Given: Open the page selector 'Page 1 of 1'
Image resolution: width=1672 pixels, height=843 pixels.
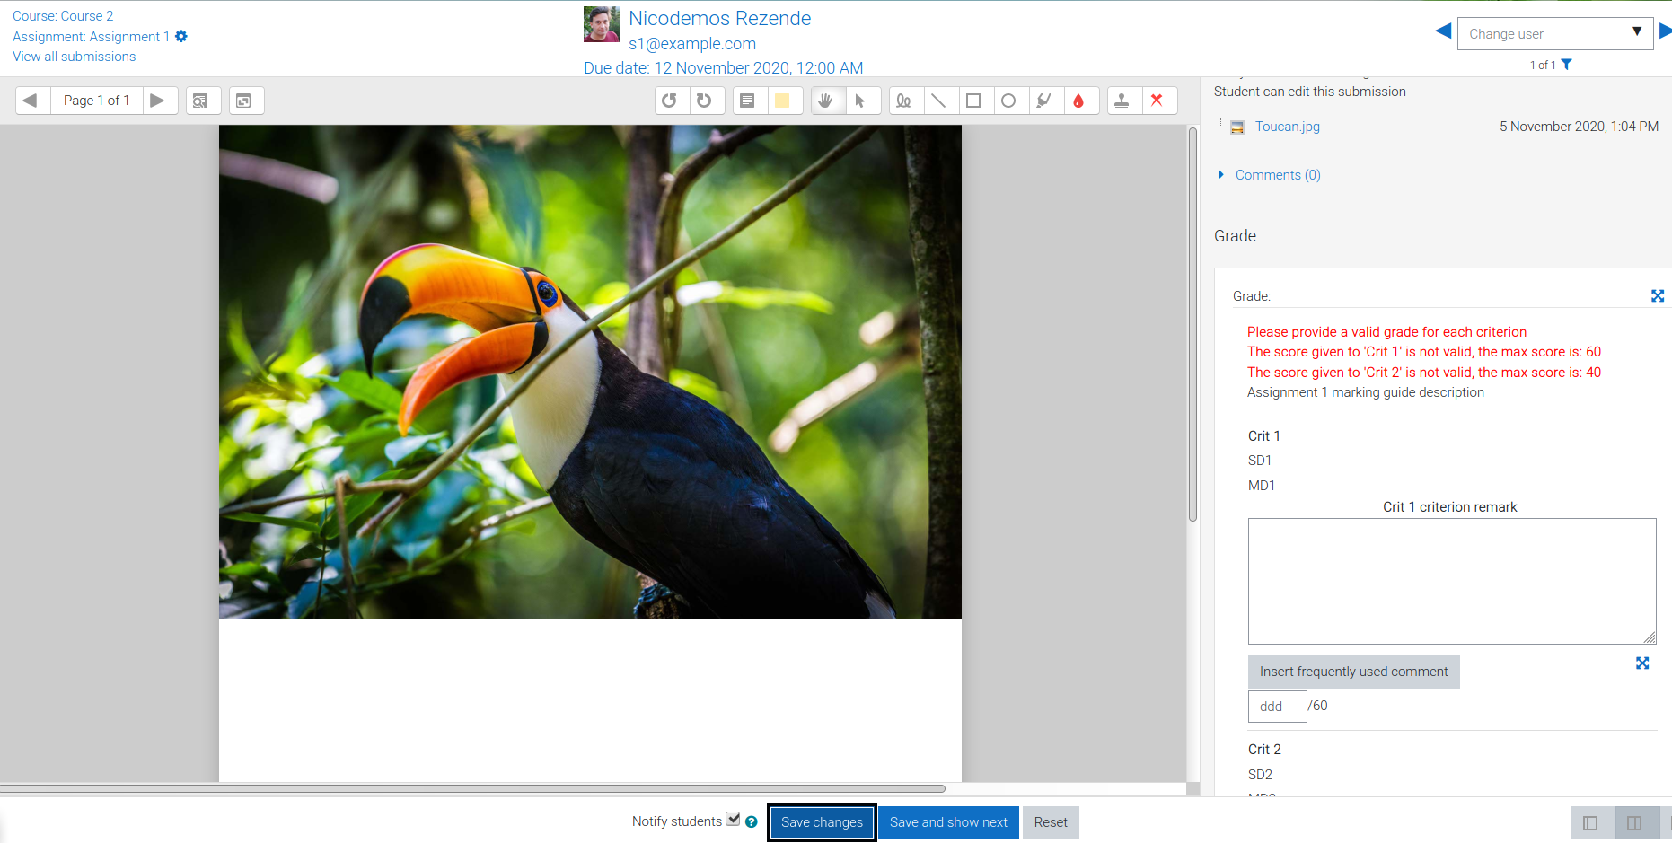Looking at the screenshot, I should click(97, 101).
